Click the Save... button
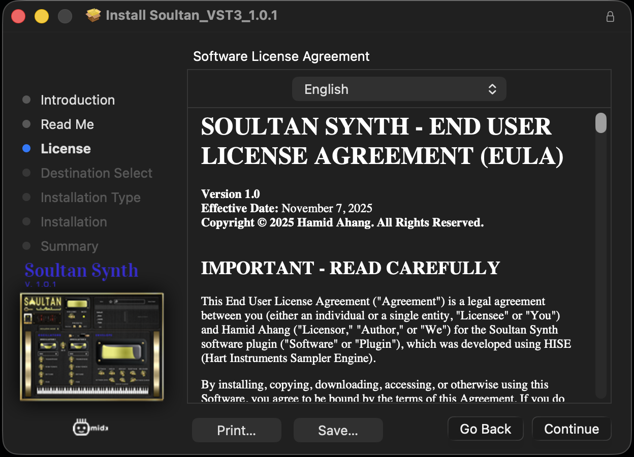This screenshot has height=457, width=634. point(338,430)
